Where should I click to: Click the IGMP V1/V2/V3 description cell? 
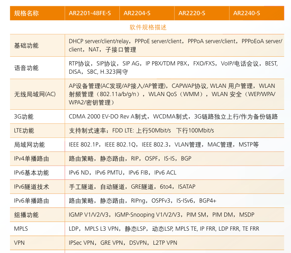coord(175,214)
